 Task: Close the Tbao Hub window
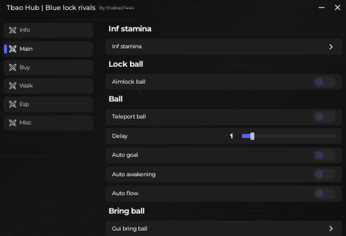[338, 7]
